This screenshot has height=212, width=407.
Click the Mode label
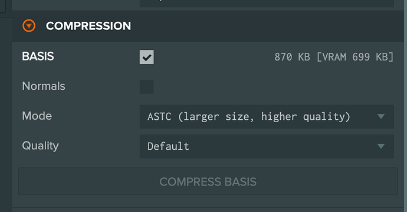[37, 116]
